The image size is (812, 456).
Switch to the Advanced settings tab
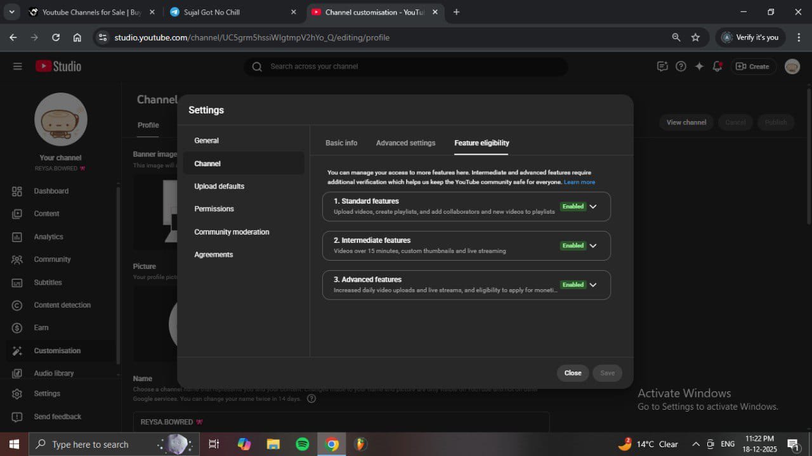click(x=405, y=143)
